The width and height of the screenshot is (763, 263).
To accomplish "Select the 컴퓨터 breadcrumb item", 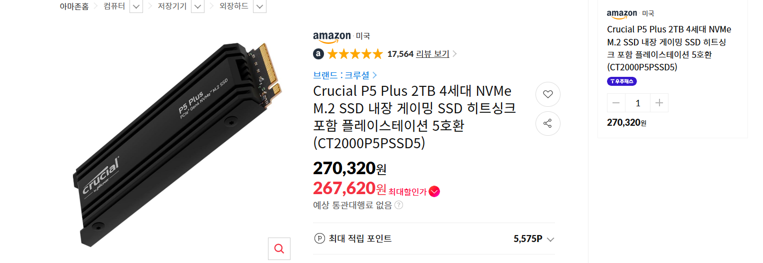I will (114, 6).
